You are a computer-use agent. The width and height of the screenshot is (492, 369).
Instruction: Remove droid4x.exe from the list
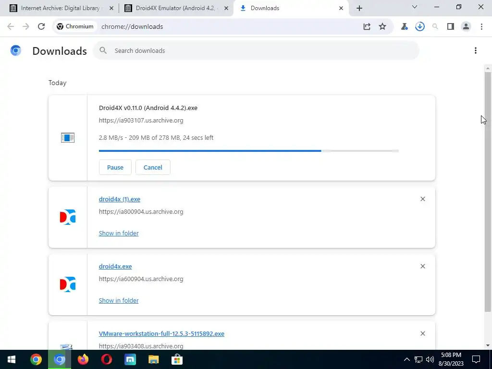423,266
